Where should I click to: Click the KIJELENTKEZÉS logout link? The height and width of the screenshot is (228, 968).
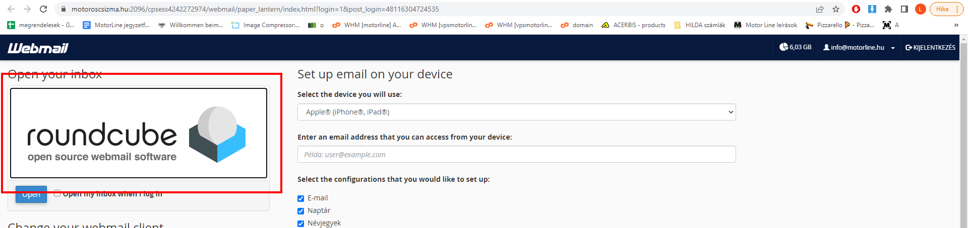(x=930, y=48)
